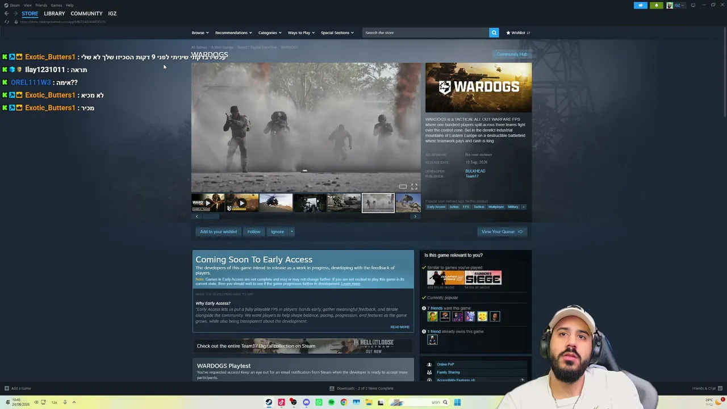Open the Team17 publisher link
Image resolution: width=727 pixels, height=409 pixels.
pyautogui.click(x=472, y=176)
